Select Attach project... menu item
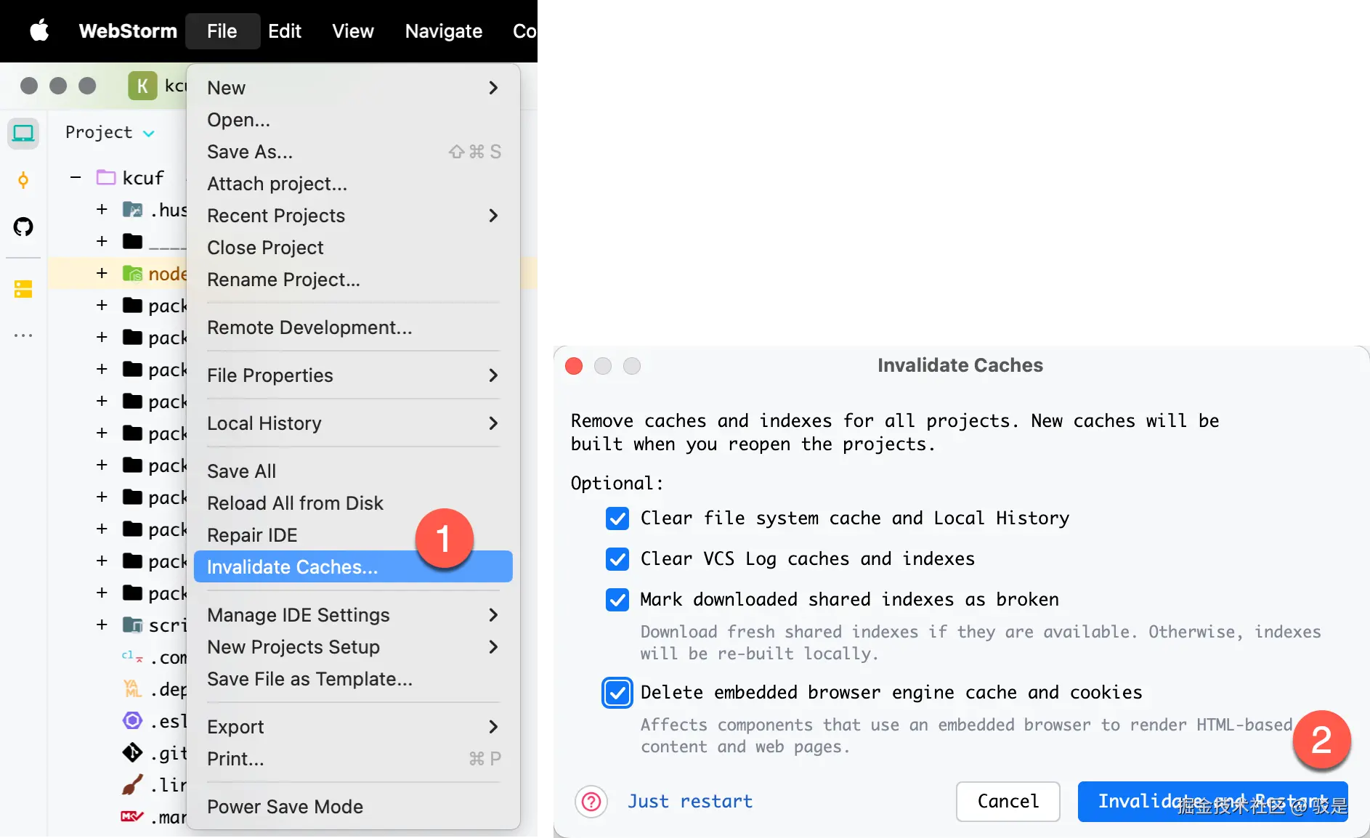1370x838 pixels. 353,184
